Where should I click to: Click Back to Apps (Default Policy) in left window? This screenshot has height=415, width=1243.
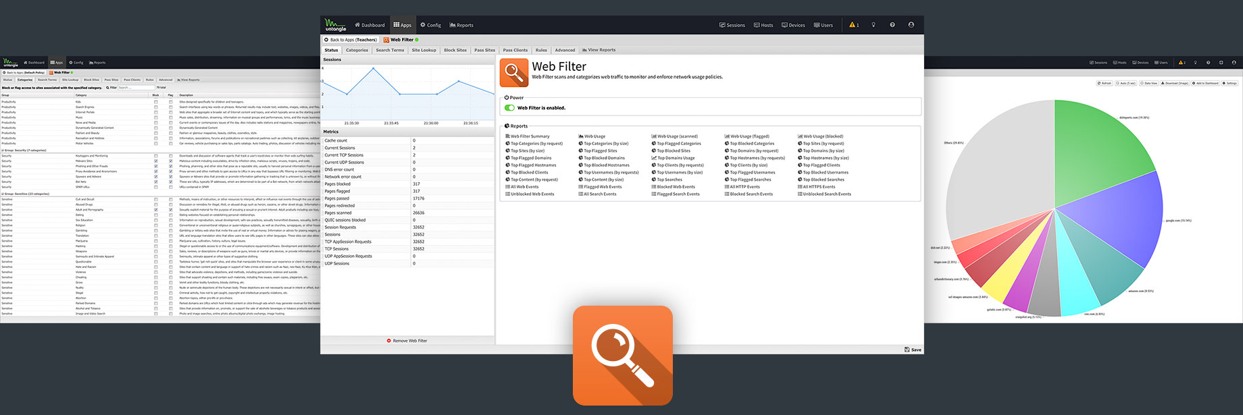pyautogui.click(x=24, y=72)
